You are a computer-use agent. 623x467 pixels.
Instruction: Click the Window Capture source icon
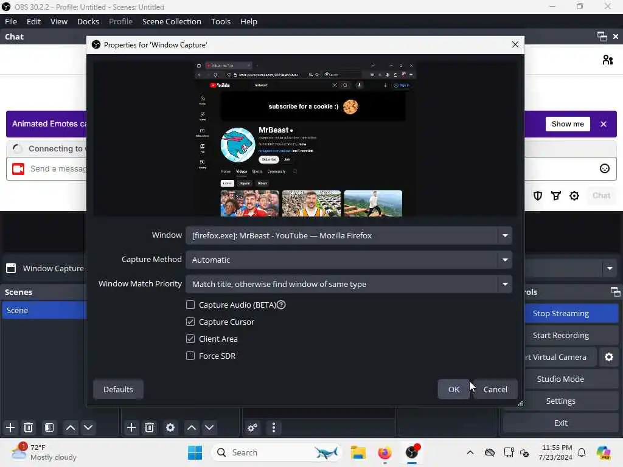(x=11, y=268)
